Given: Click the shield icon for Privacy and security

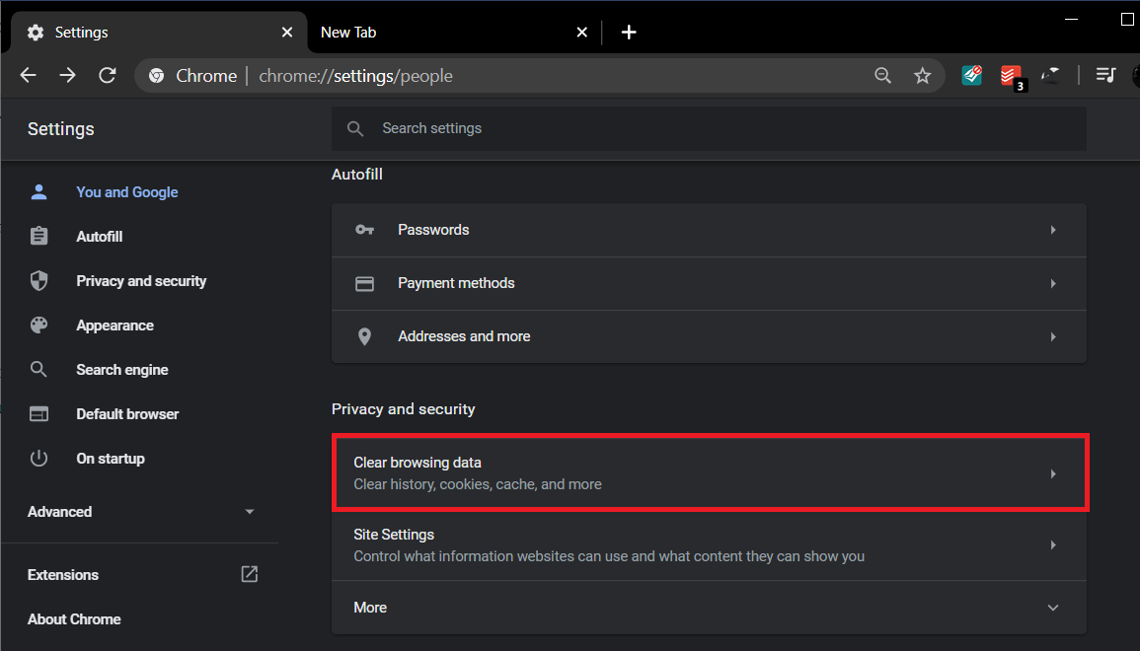Looking at the screenshot, I should click(x=38, y=280).
